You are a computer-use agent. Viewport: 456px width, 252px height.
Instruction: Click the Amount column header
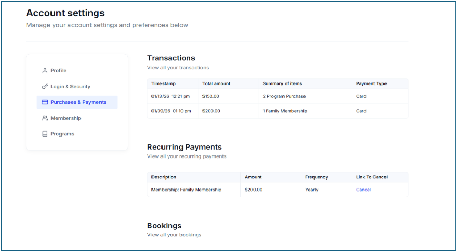point(253,177)
